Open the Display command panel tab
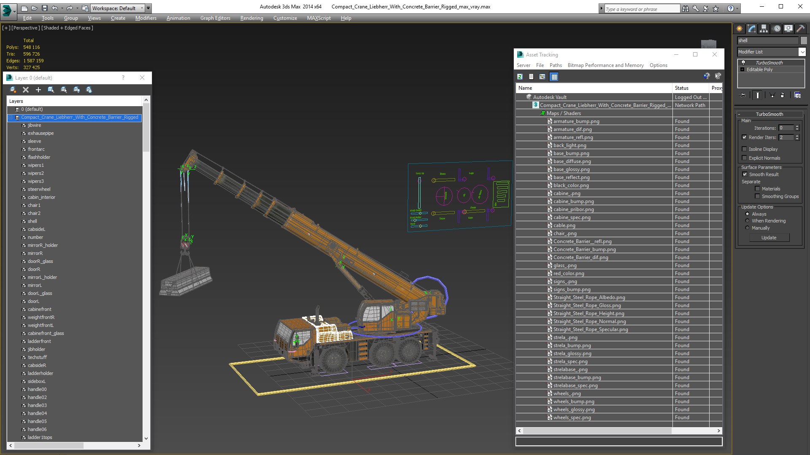 click(788, 29)
